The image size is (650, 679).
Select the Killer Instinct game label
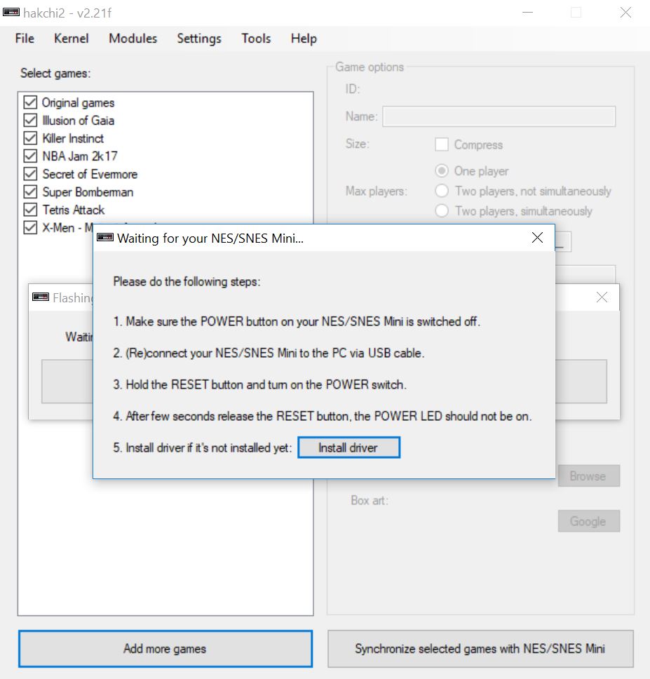tap(73, 138)
